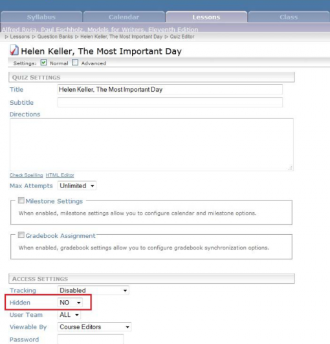Open Alfred Rosa Models for Writers course link

point(100,29)
